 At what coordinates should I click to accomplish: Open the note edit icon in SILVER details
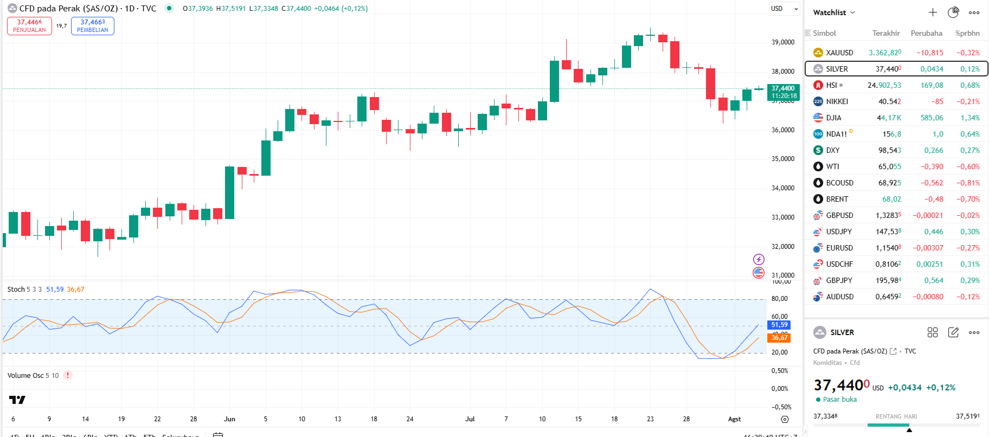tap(953, 332)
